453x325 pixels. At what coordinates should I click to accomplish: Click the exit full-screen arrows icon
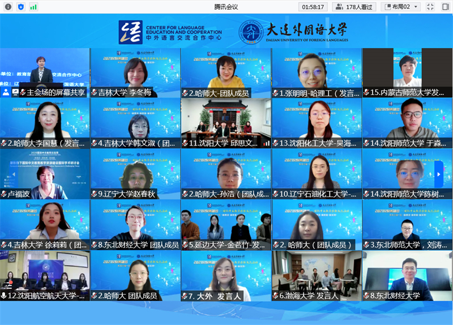[x=430, y=7]
